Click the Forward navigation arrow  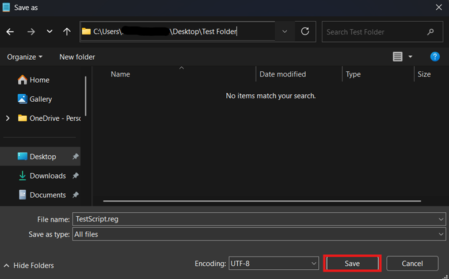pyautogui.click(x=31, y=32)
